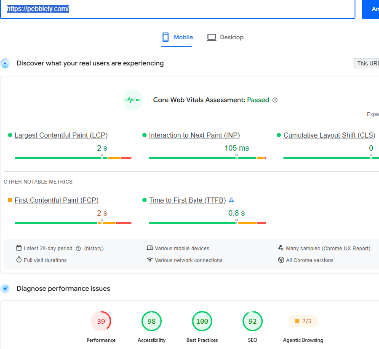Click the LCP distribution bar
The width and height of the screenshot is (379, 349).
pos(73,158)
